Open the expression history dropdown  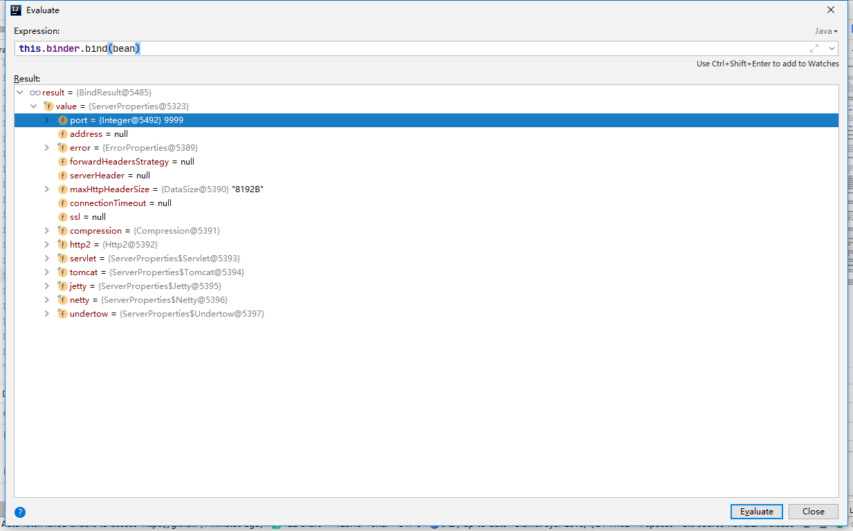point(831,48)
